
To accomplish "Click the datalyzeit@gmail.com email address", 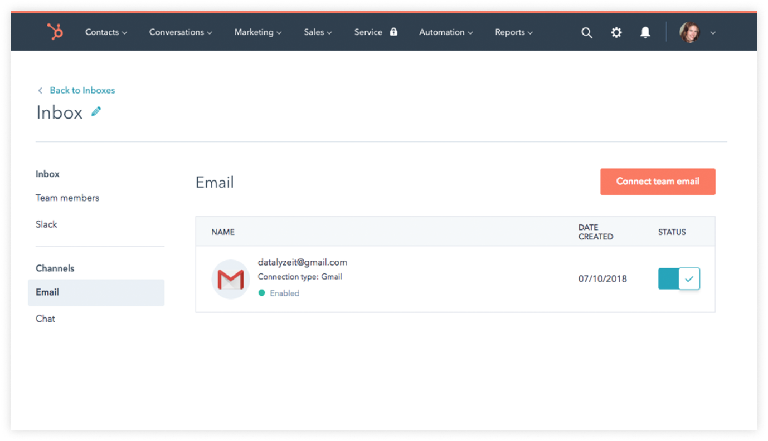I will 302,262.
